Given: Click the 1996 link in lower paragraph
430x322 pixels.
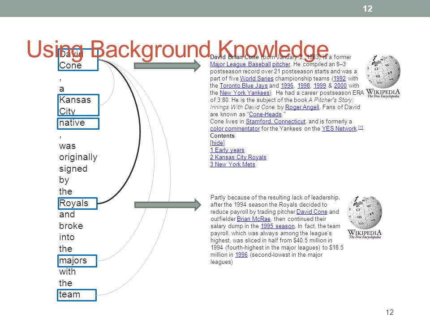Looking at the screenshot, I should click(x=241, y=254).
